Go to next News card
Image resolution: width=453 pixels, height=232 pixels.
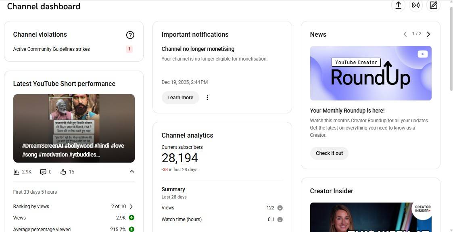[428, 34]
